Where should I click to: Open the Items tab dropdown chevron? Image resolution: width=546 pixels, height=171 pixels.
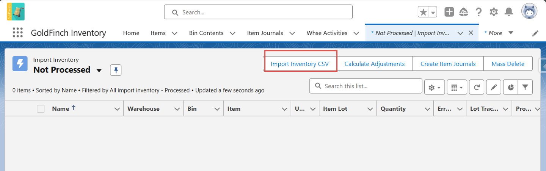(x=174, y=33)
